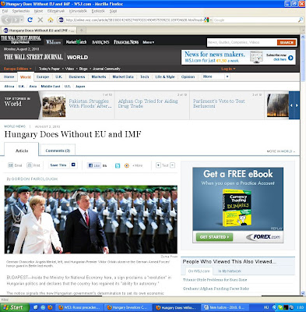Screen dimensions: 306x312
Task: Open the More dropdown in navigation bar
Action: [216, 76]
